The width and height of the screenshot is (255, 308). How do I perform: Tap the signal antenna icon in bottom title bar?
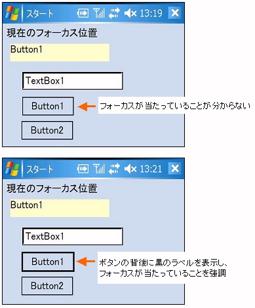click(x=99, y=169)
